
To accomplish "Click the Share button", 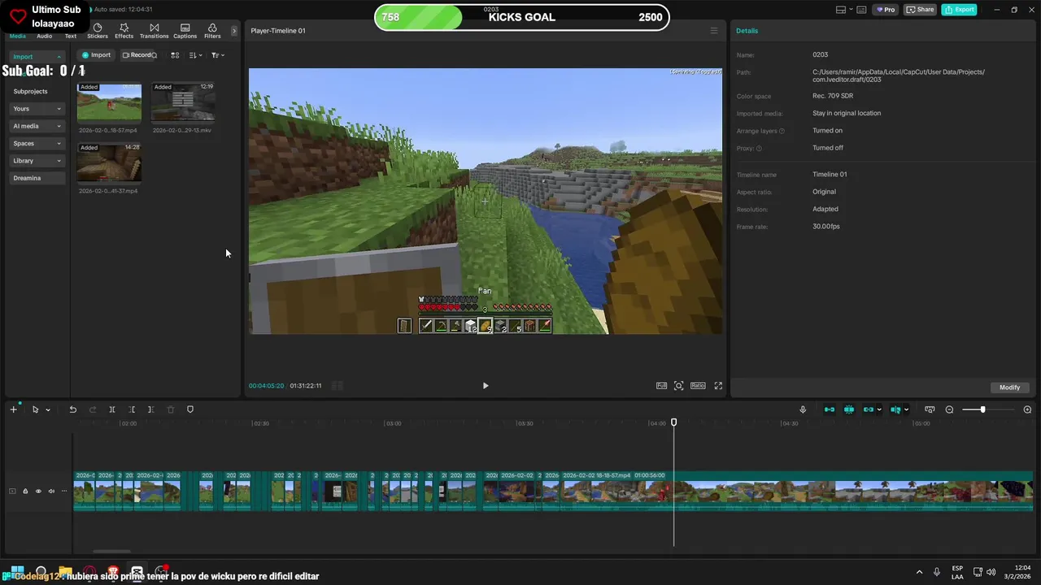I will 920,10.
